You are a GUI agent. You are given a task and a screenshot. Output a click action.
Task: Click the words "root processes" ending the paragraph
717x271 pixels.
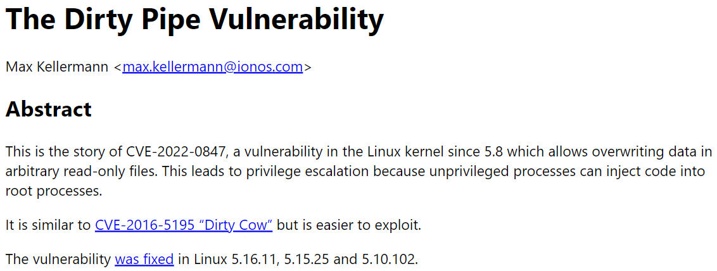pyautogui.click(x=52, y=191)
